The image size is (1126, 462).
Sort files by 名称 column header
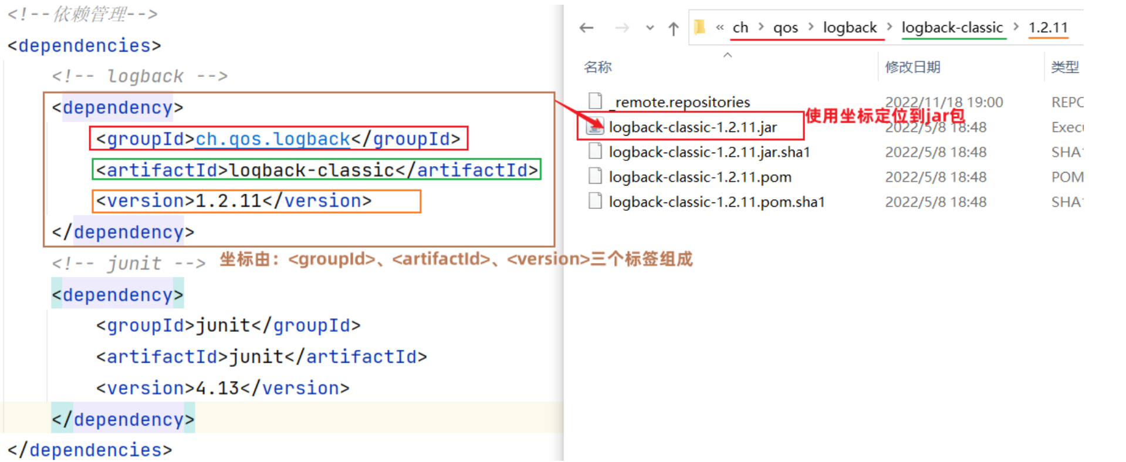point(598,67)
